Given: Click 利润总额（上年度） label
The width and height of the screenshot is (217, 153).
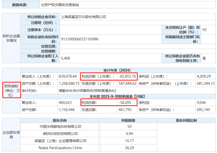Looking at the screenshot, I should click(x=98, y=76).
